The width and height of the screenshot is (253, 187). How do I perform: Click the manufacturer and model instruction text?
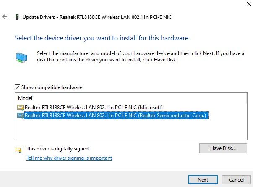click(x=138, y=56)
